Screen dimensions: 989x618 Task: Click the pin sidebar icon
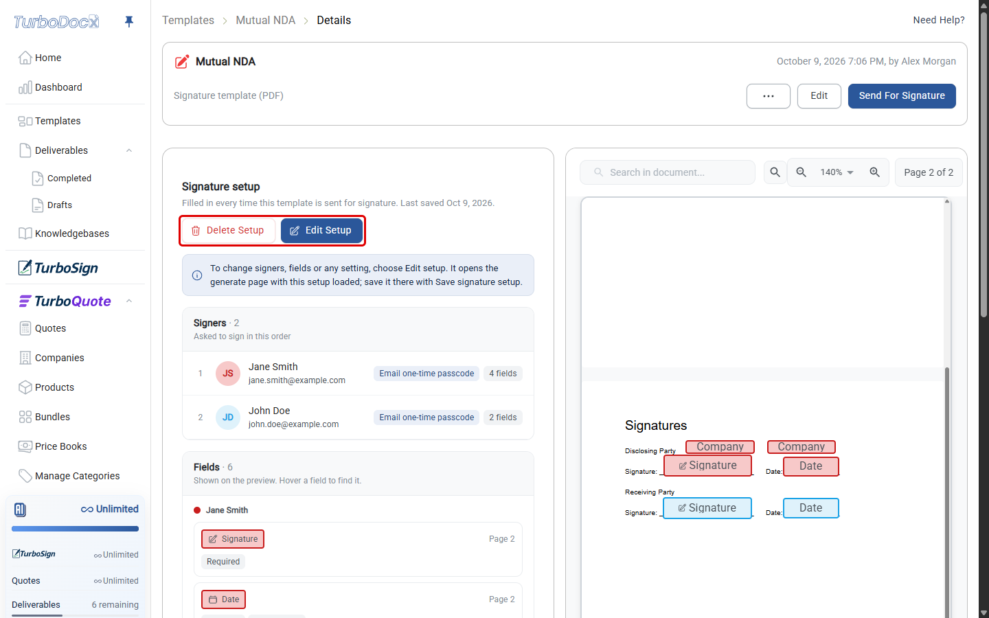(128, 21)
